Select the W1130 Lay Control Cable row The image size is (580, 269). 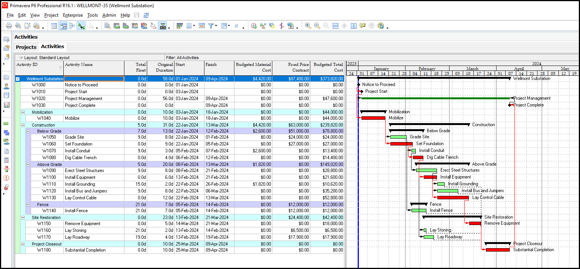coord(180,198)
